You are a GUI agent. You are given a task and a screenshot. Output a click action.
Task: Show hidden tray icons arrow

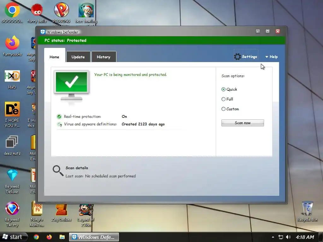(273, 237)
